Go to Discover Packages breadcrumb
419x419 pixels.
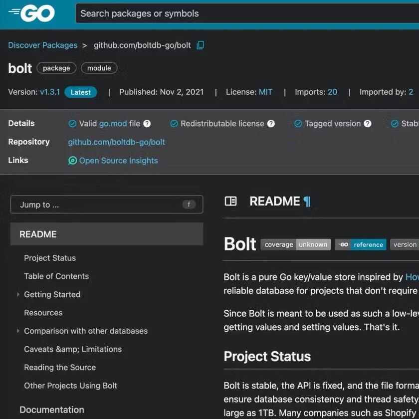(x=43, y=45)
